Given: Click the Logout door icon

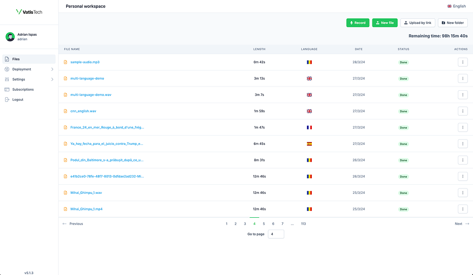Looking at the screenshot, I should pos(7,99).
